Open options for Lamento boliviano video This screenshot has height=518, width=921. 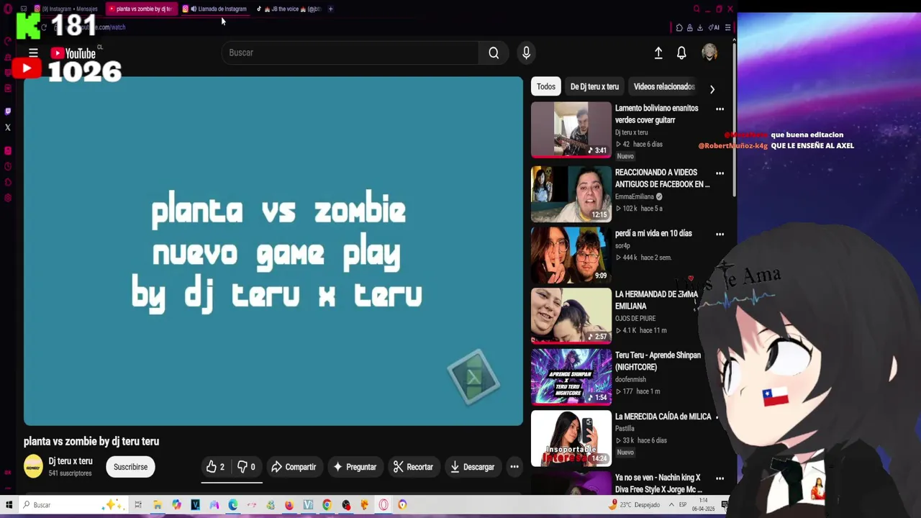click(720, 109)
